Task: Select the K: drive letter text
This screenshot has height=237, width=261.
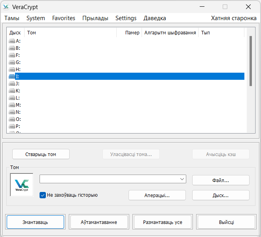Action: [x=18, y=90]
